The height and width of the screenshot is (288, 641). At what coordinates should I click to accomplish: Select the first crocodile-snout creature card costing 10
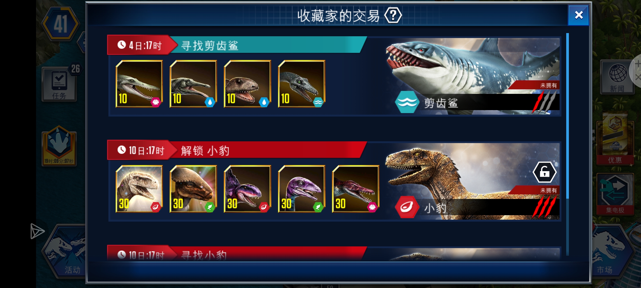(139, 84)
